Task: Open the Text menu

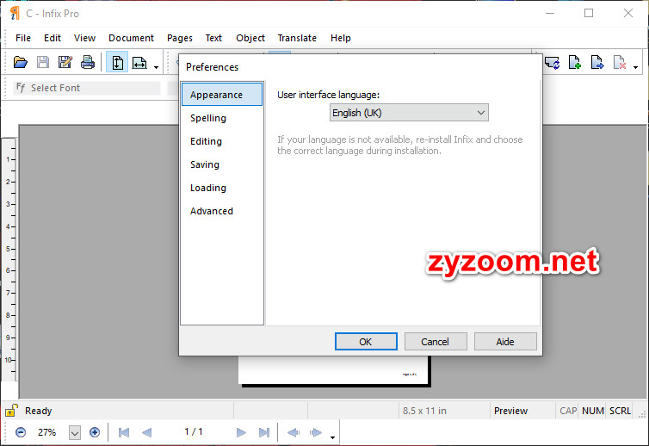Action: 213,38
